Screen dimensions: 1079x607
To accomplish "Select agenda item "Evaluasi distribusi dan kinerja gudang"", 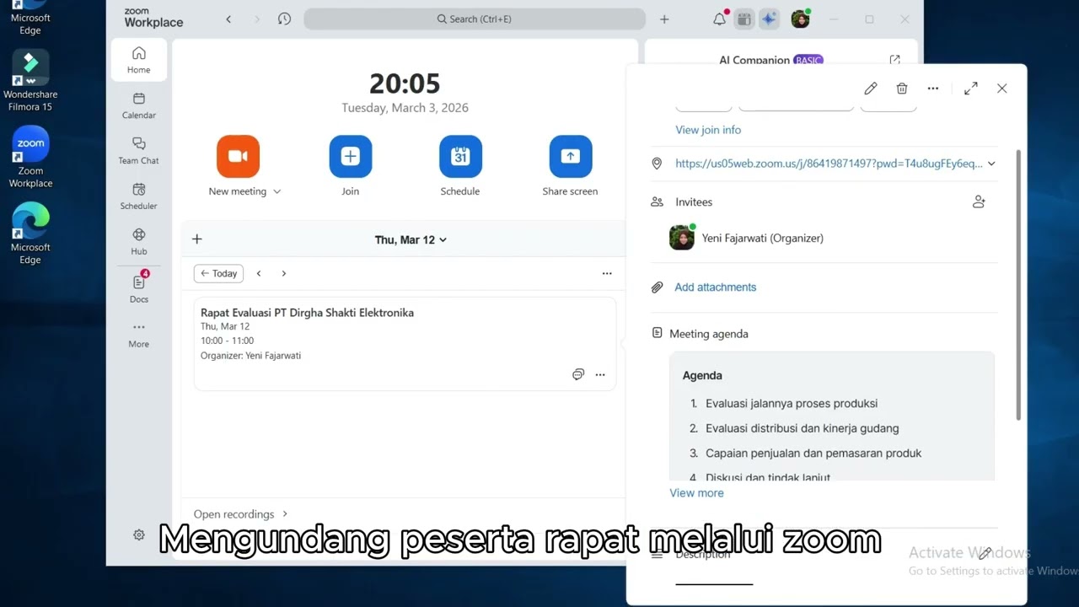I will [x=803, y=428].
